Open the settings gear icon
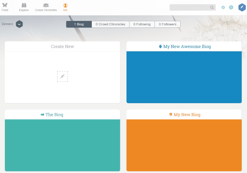The image size is (247, 173). click(223, 7)
